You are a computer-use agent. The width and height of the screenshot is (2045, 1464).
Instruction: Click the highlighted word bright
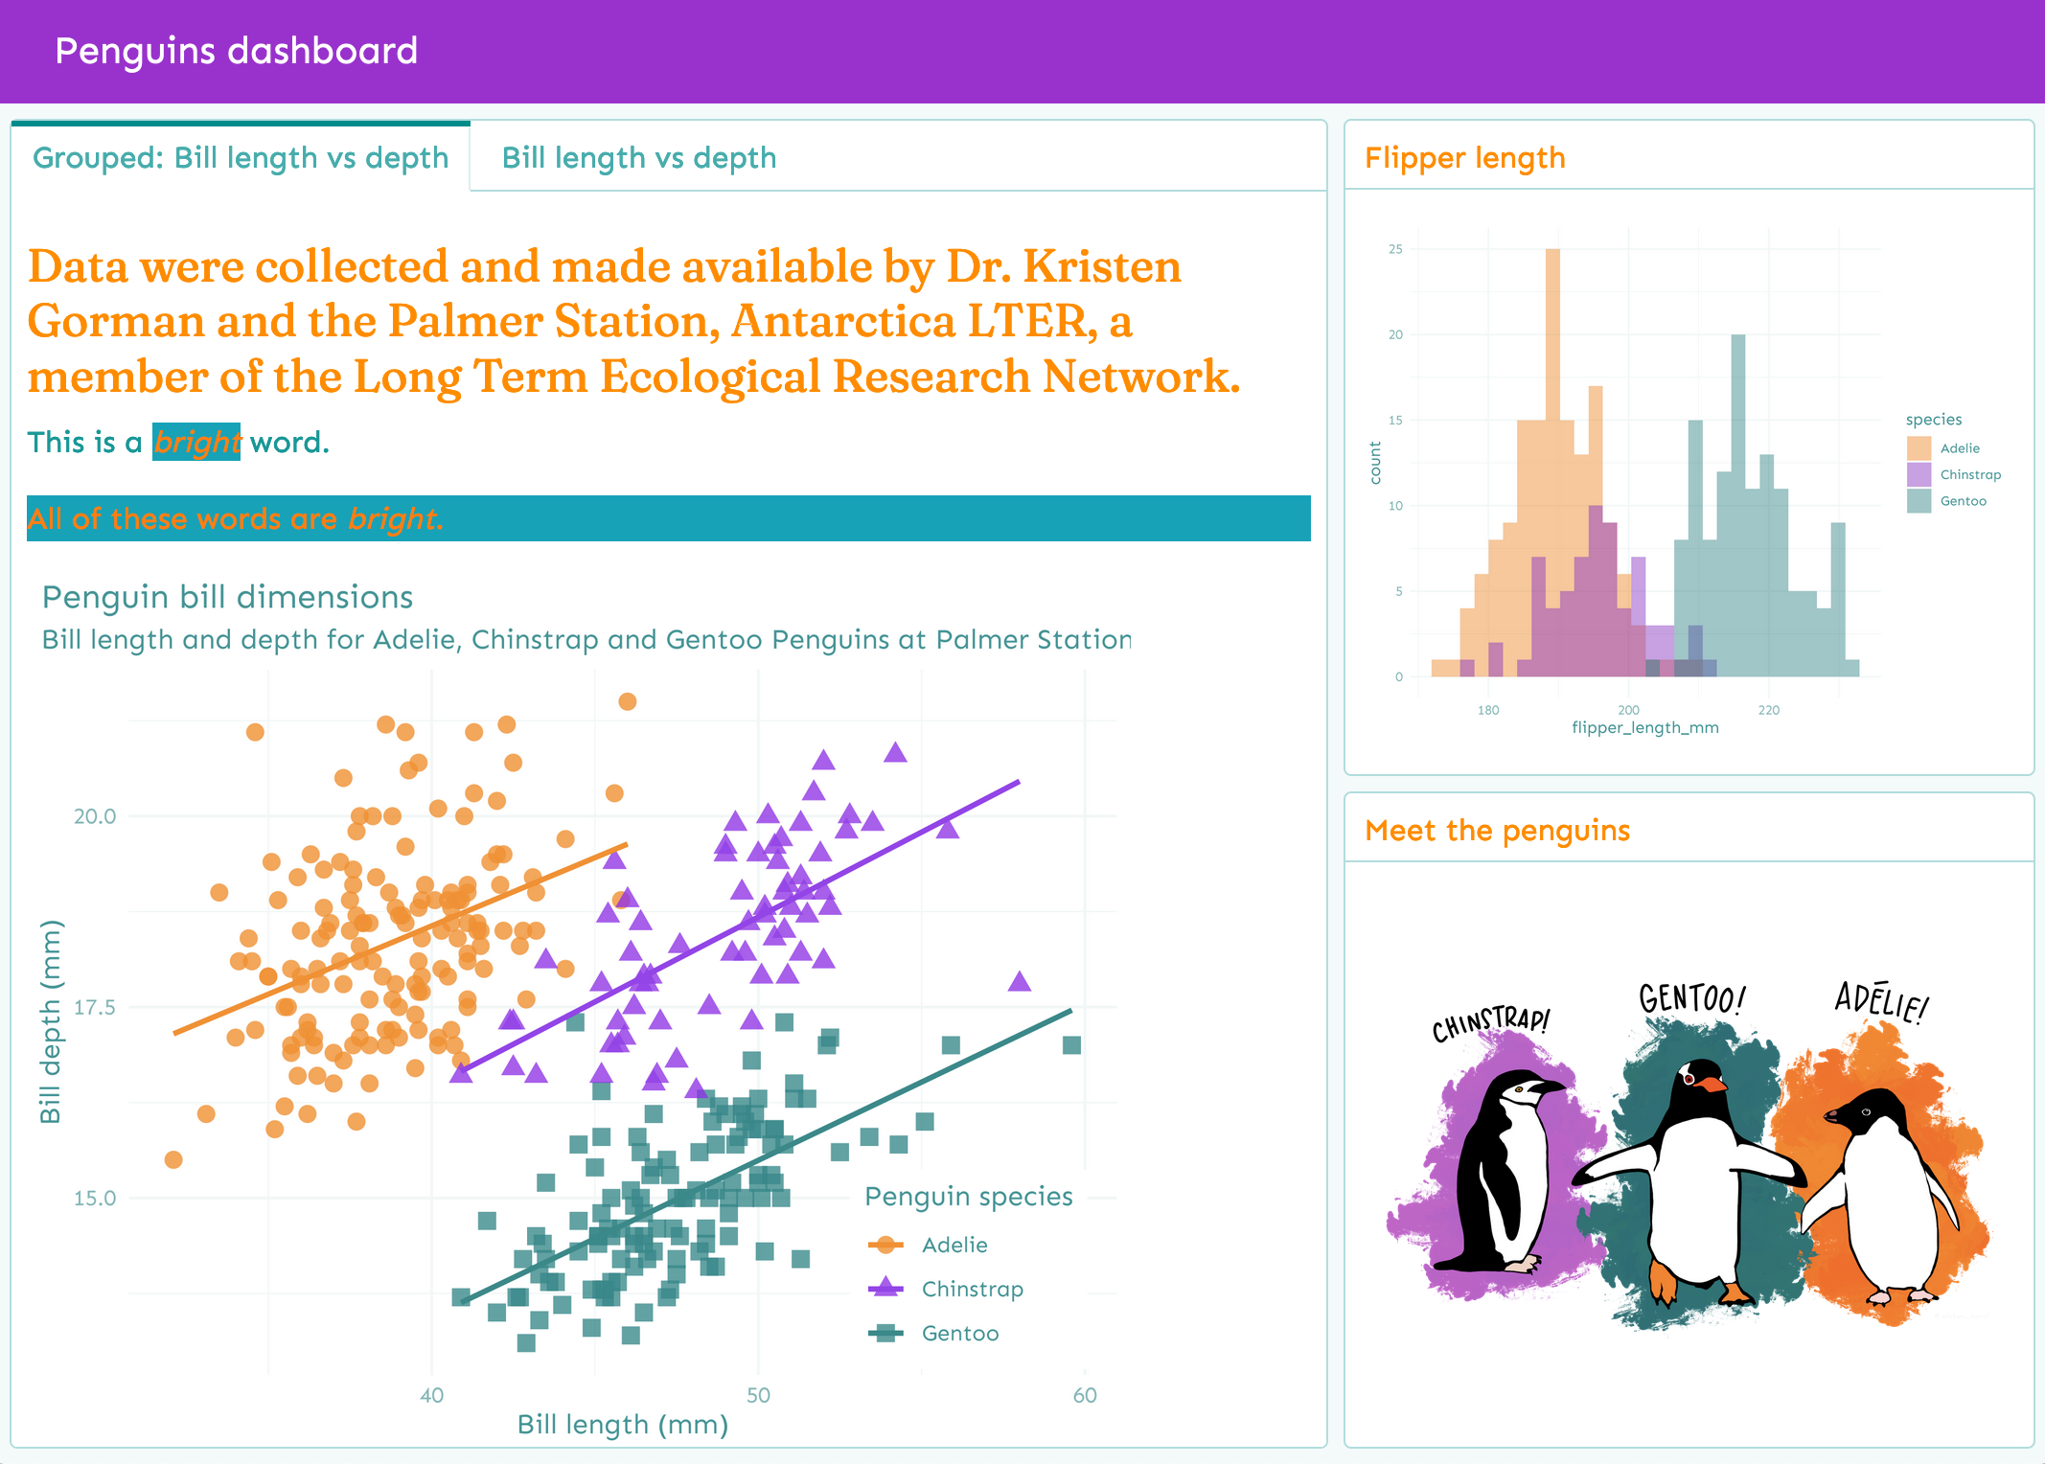(x=196, y=442)
